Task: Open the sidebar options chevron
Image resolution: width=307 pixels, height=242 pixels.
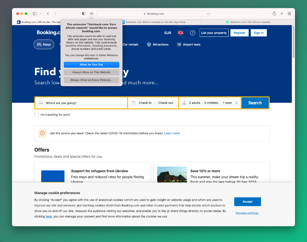Action: pyautogui.click(x=41, y=14)
